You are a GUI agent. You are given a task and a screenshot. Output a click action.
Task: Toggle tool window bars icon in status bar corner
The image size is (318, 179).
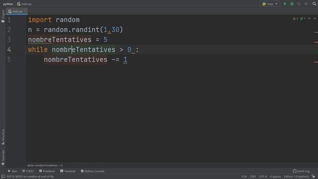[x=3, y=177]
